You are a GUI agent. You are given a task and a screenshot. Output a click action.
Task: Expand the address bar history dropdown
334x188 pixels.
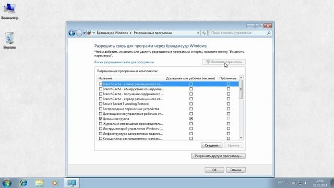[x=198, y=33]
